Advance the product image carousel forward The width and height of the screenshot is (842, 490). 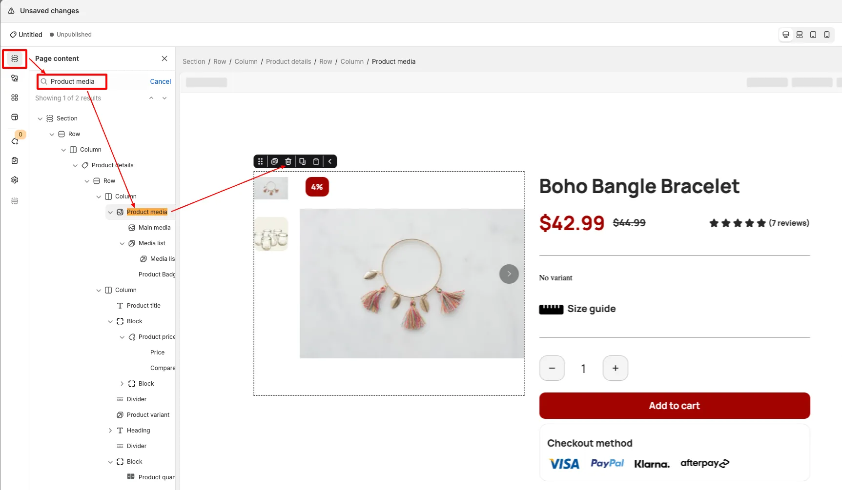509,274
